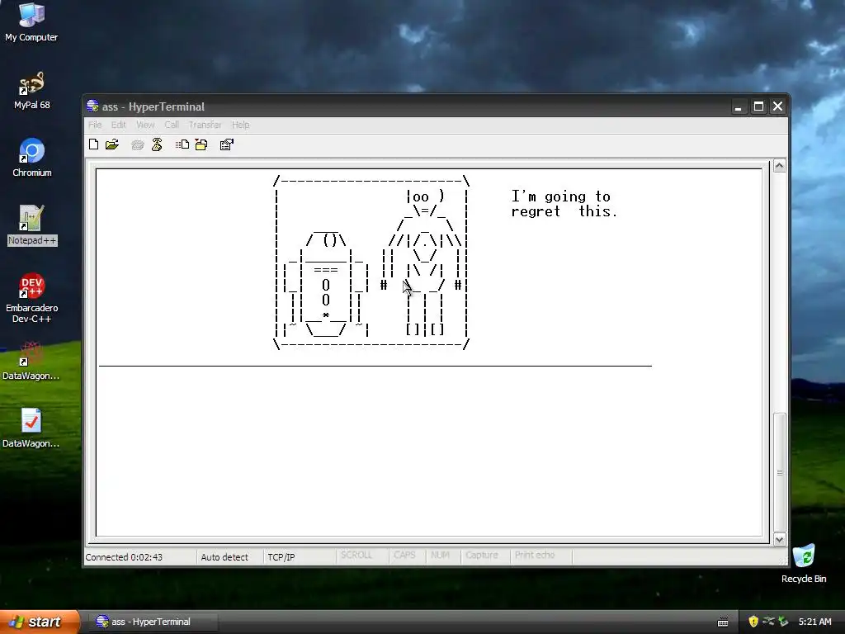Open the File menu

point(95,125)
